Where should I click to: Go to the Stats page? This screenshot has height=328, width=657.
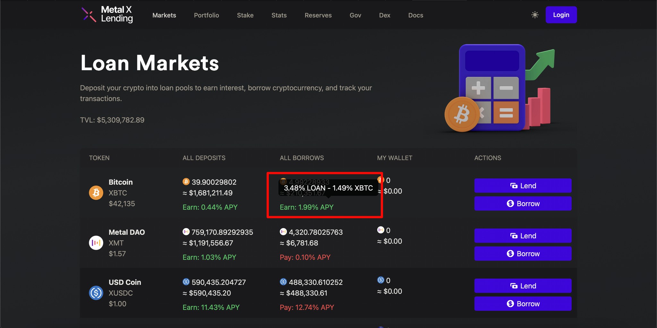(x=279, y=15)
